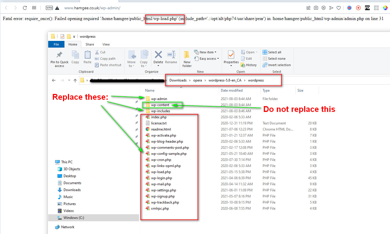Select Windows (C:) drive in navigation pane
The width and height of the screenshot is (390, 234).
coord(74,218)
